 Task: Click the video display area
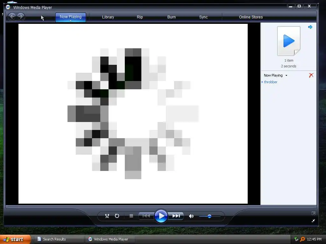pos(133,114)
